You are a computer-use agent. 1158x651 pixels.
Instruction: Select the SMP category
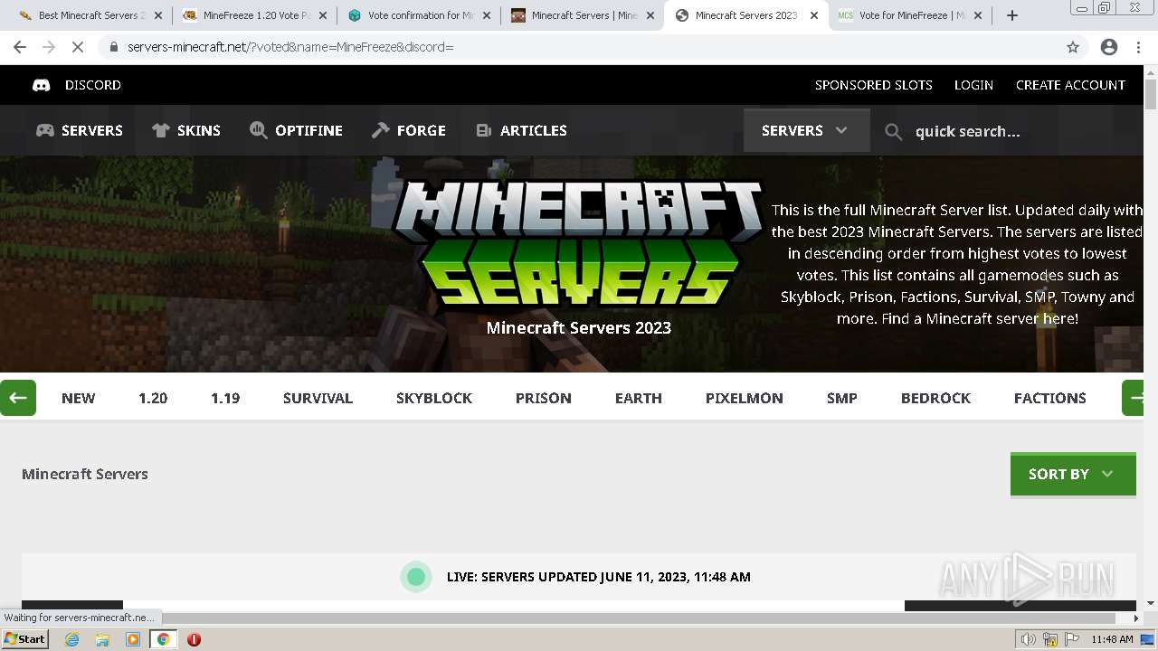pyautogui.click(x=842, y=398)
